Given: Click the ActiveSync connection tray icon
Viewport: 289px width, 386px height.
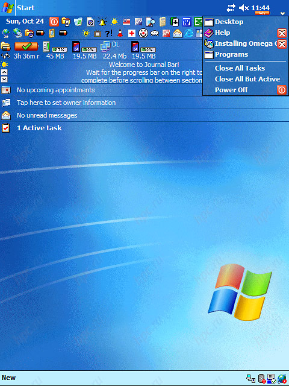Looking at the screenshot, I should [250, 379].
